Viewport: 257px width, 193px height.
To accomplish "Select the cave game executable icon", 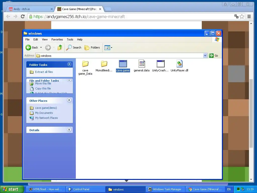I will click(x=123, y=64).
